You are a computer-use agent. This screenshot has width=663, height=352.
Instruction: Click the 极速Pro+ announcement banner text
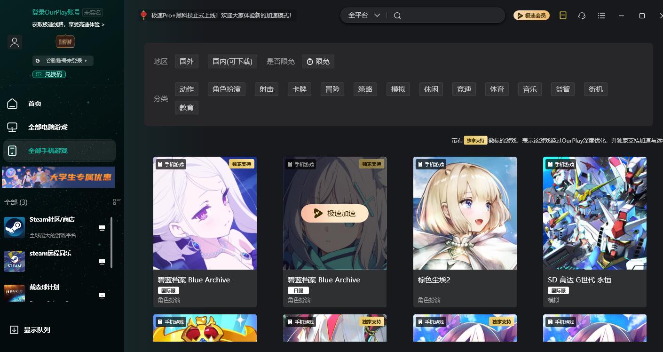(x=221, y=15)
